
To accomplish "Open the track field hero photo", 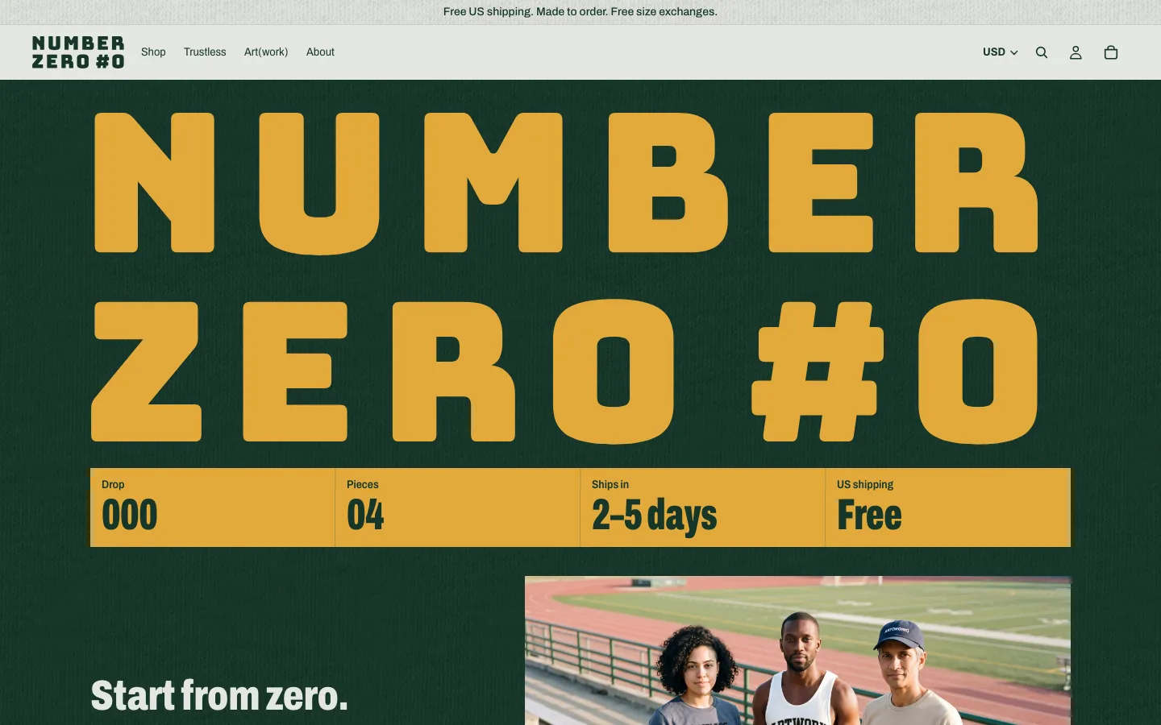I will pos(797,651).
